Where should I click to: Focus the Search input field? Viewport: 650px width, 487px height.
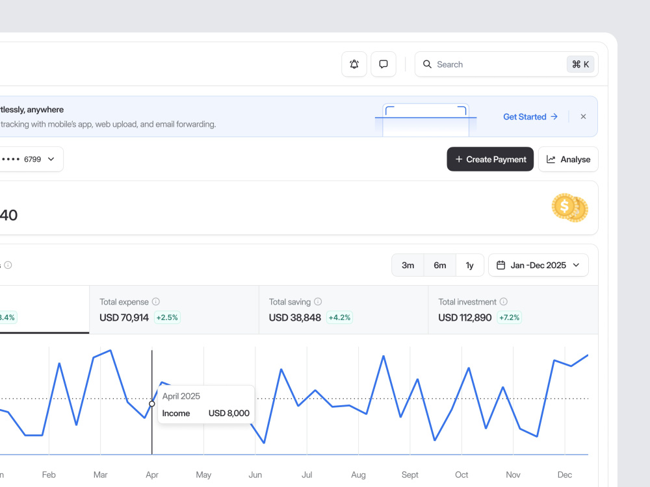pos(506,64)
